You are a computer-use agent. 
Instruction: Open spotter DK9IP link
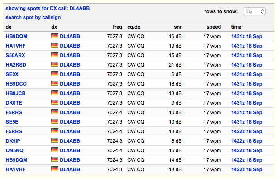13,141
